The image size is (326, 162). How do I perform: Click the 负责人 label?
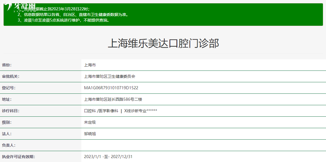(x=8, y=145)
